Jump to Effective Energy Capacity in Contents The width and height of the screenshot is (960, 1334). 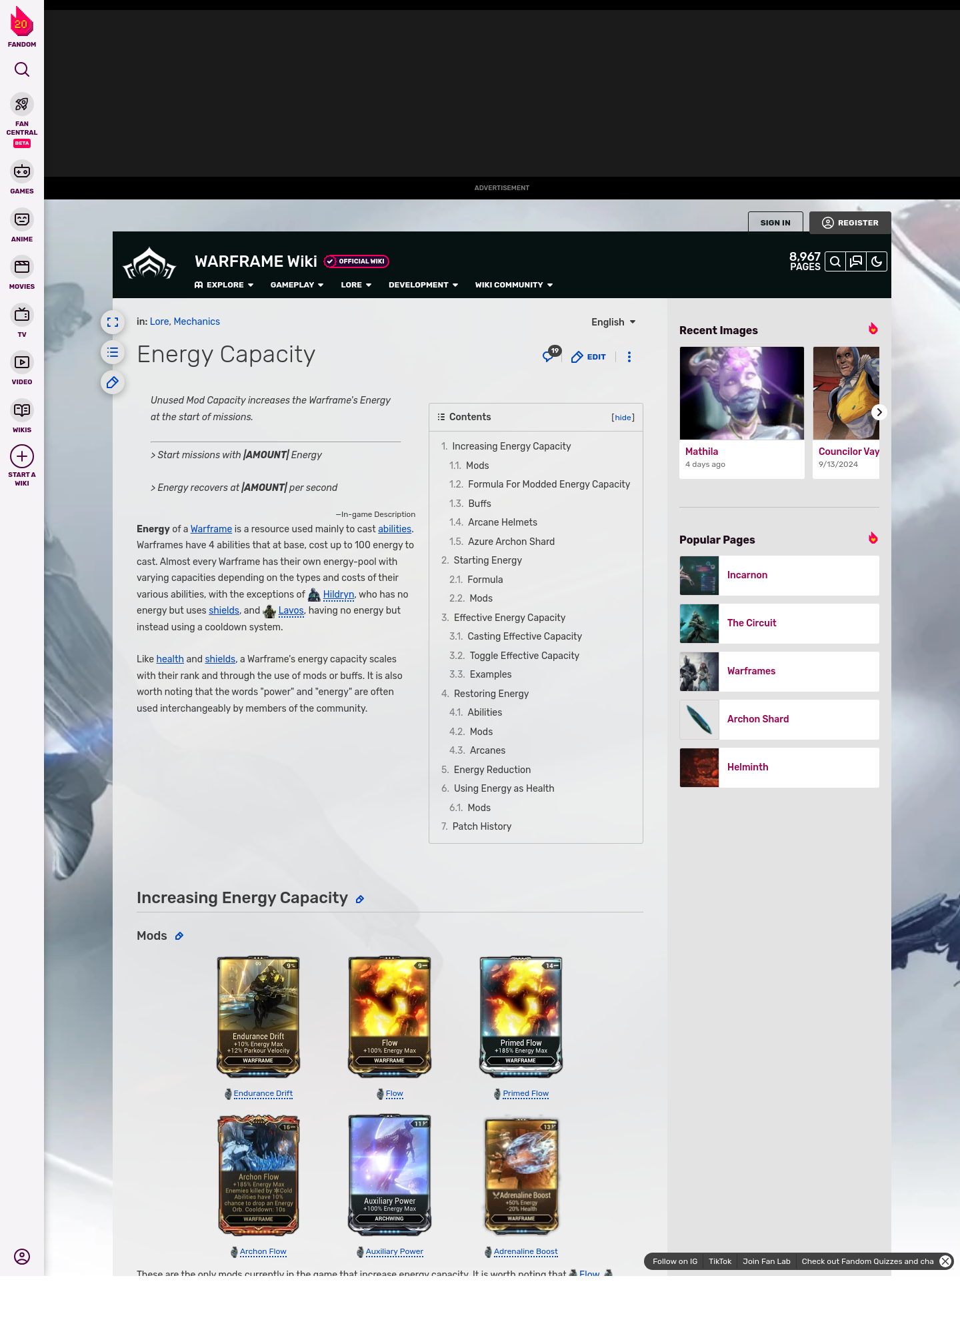pyautogui.click(x=509, y=618)
